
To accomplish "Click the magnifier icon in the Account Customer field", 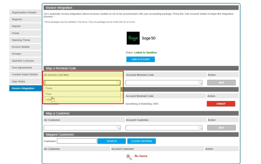I will pyautogui.click(x=200, y=127).
